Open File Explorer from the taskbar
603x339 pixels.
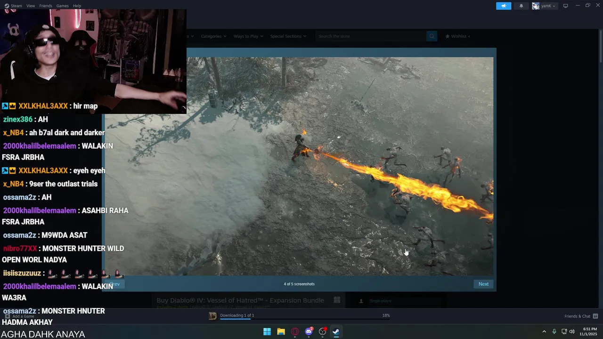pyautogui.click(x=281, y=331)
